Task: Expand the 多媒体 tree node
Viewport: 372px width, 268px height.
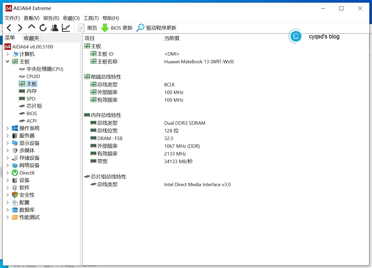Action: pos(7,150)
